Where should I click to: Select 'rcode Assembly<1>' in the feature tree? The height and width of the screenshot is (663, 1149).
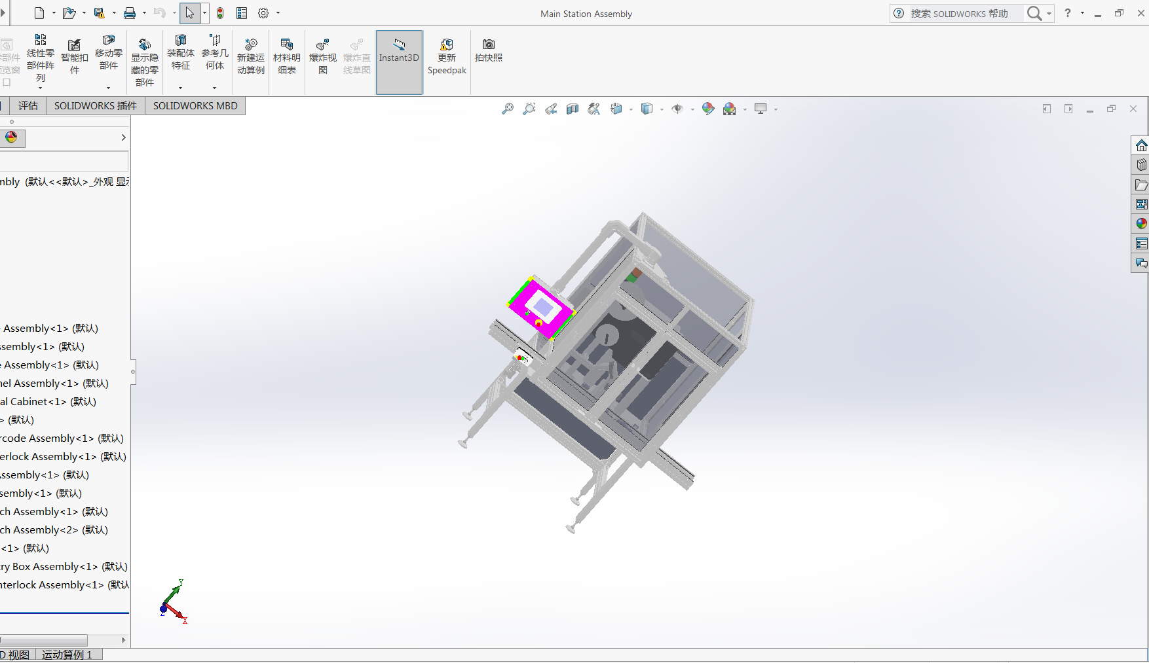click(62, 439)
